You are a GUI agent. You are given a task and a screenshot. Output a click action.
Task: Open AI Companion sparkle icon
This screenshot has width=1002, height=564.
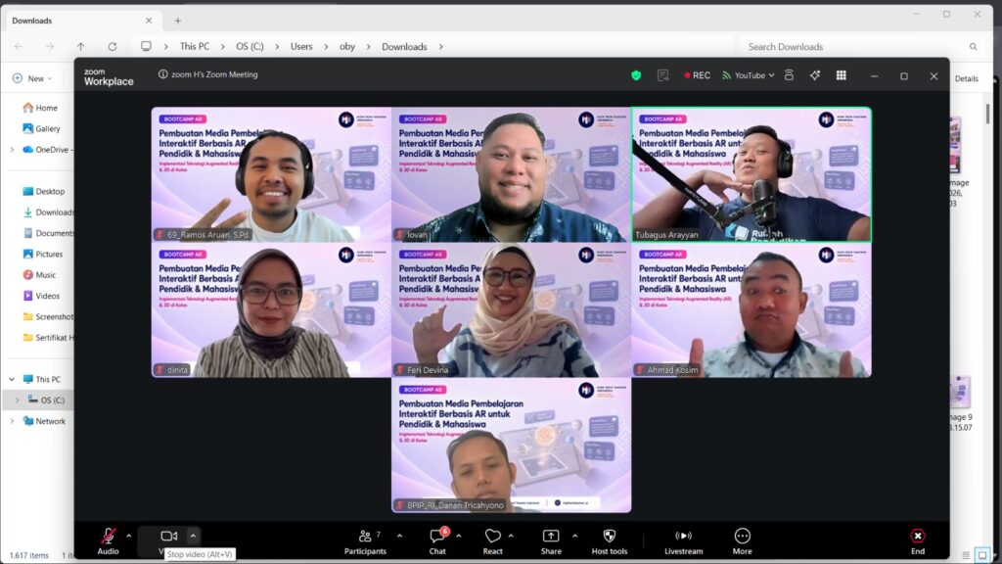click(x=815, y=75)
